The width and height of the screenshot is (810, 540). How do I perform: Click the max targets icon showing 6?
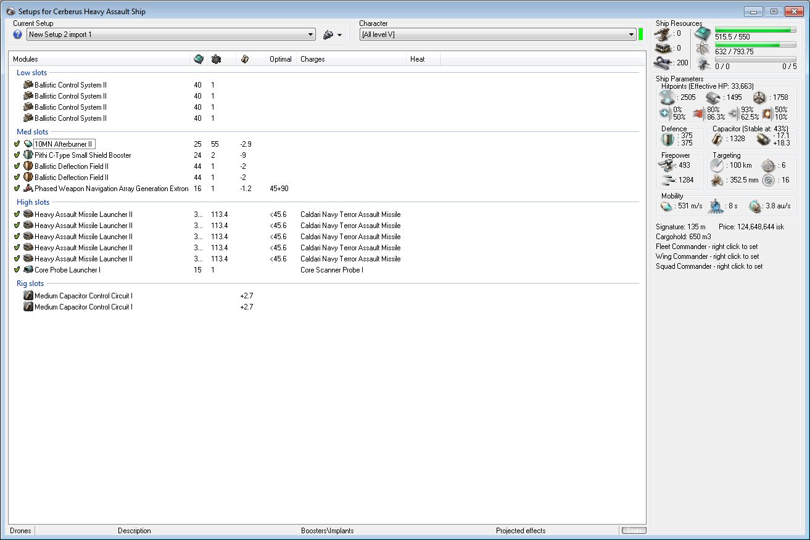click(x=768, y=165)
